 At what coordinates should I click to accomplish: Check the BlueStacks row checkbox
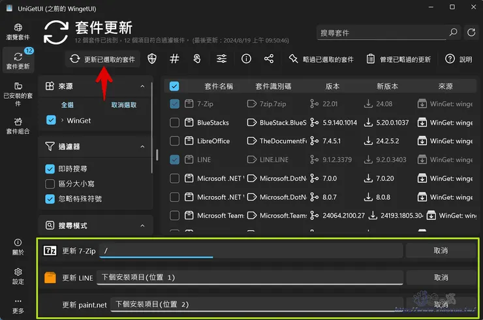[x=174, y=123]
